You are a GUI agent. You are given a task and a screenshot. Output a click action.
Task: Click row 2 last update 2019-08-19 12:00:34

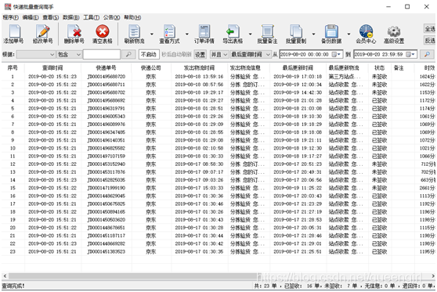click(298, 85)
